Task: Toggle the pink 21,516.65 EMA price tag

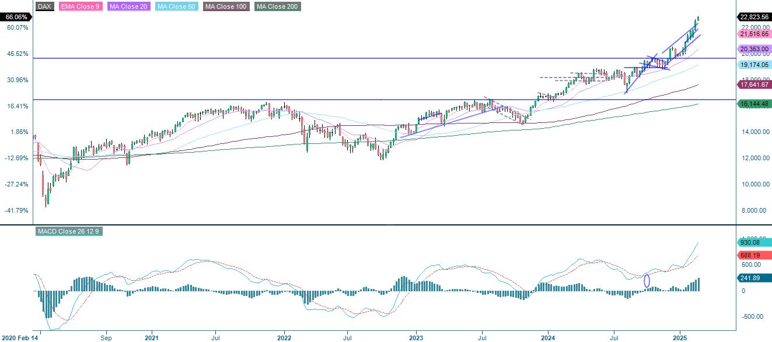Action: click(753, 34)
